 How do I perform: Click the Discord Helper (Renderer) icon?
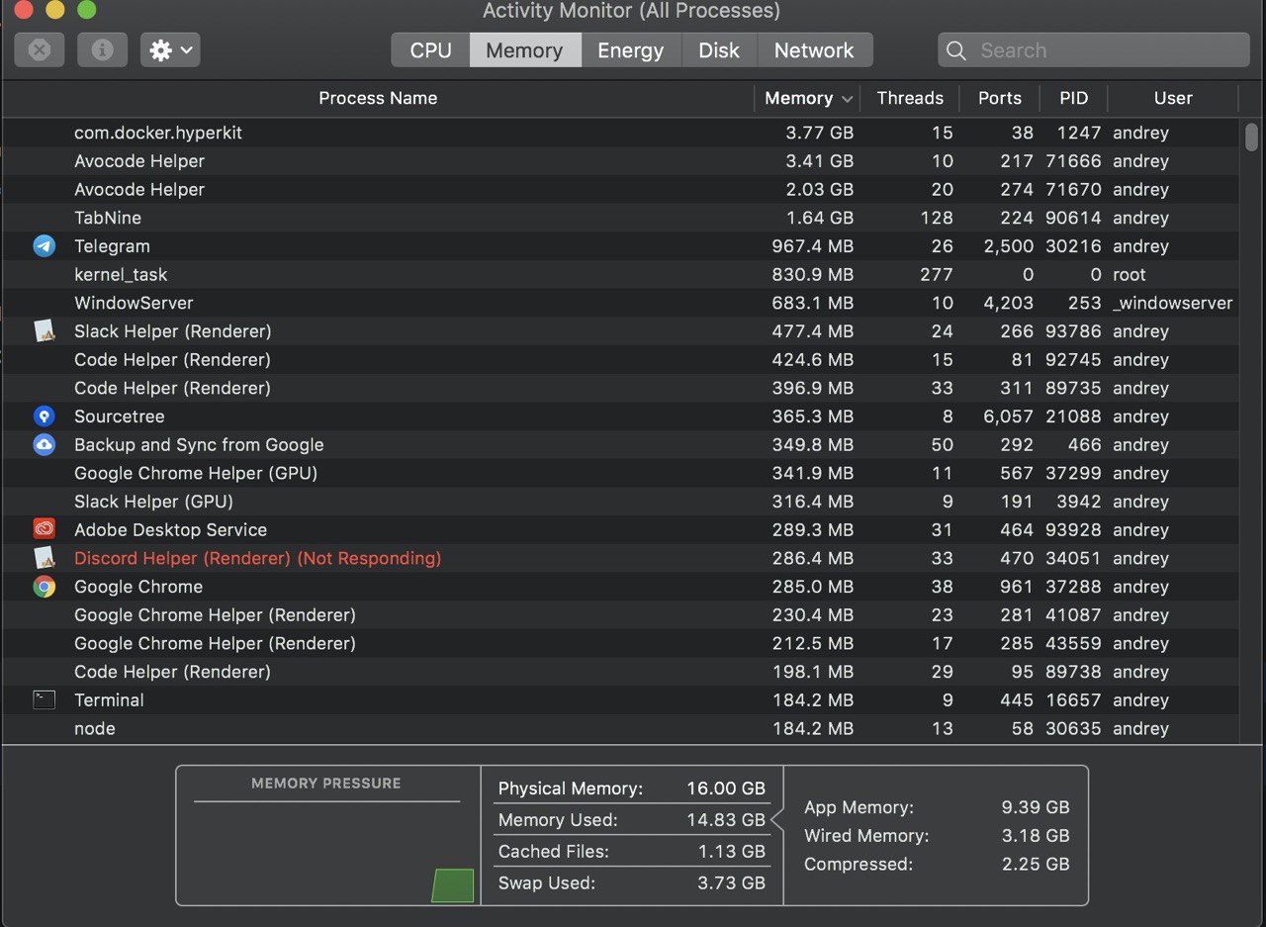tap(44, 558)
